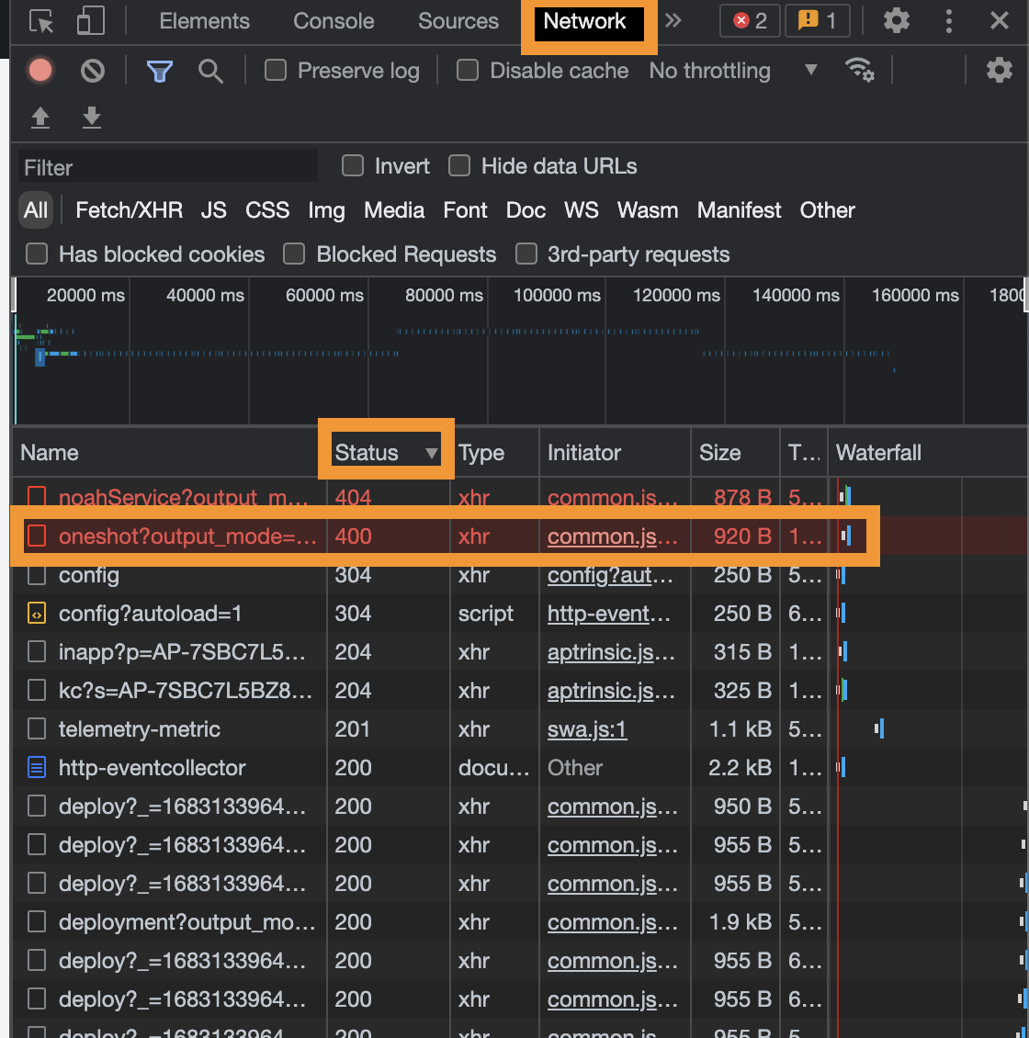Screen dimensions: 1029x1038
Task: Stop recording network log
Action: pyautogui.click(x=40, y=71)
